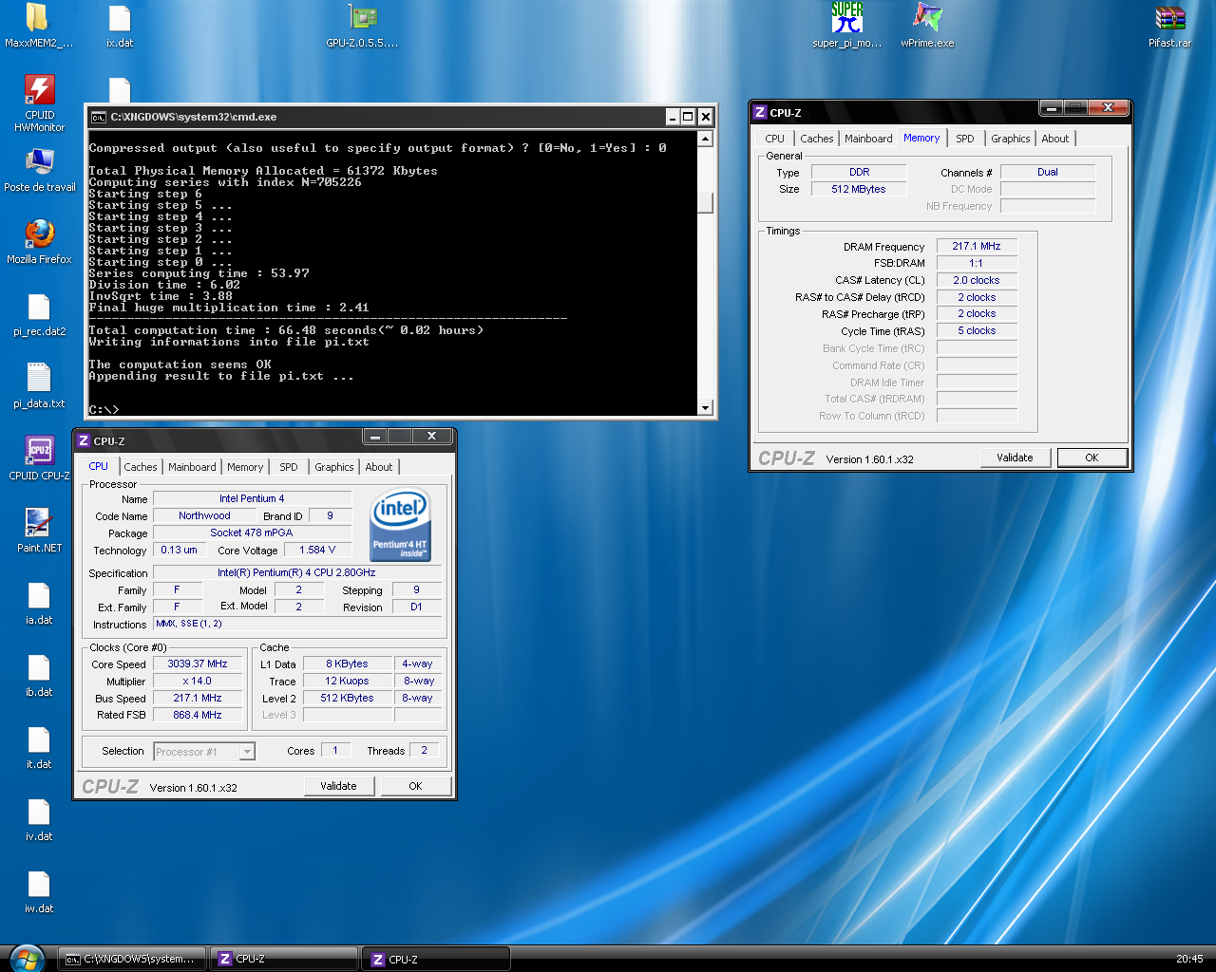Click OK in the CPU tab window
Screen dimensions: 1216x972
[415, 786]
